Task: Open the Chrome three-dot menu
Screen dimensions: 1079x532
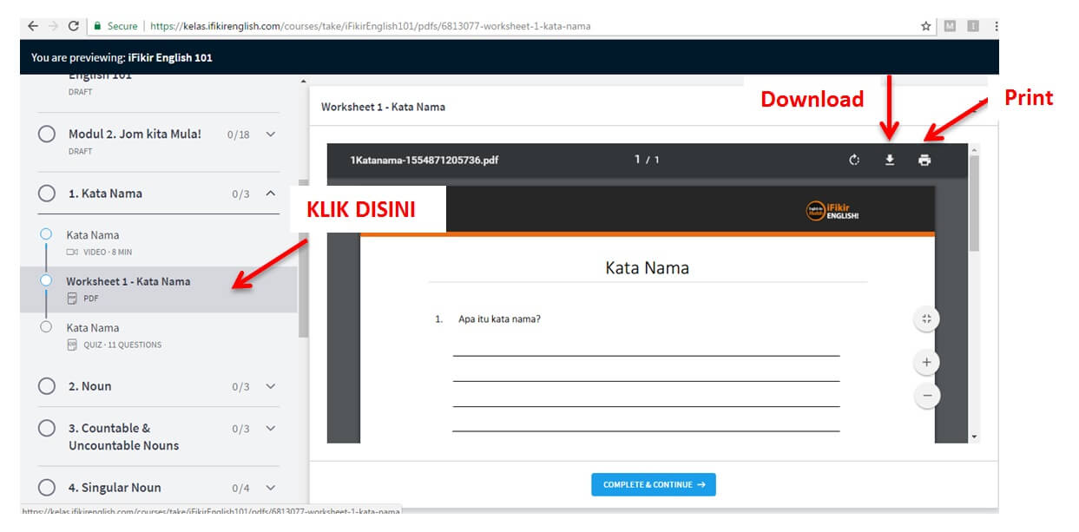Action: pos(996,26)
